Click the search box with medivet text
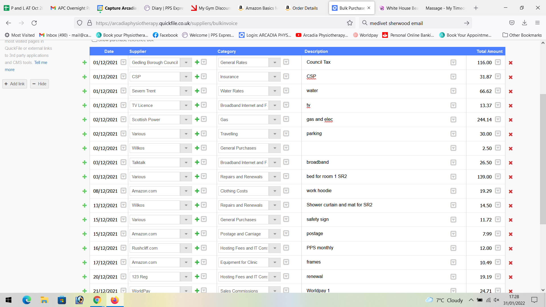The image size is (546, 307). pos(415,23)
